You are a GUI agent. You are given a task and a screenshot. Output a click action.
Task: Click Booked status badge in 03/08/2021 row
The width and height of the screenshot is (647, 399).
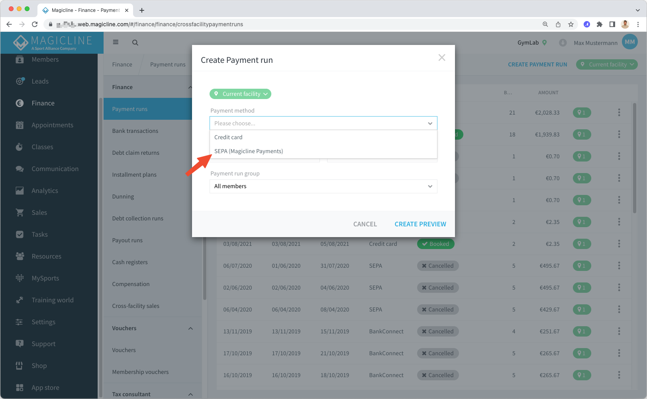435,244
